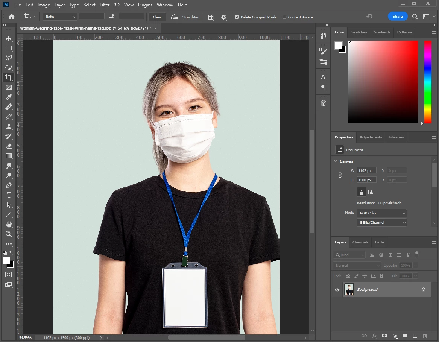
Task: Open the Ratio crop preset dropdown
Action: point(60,17)
